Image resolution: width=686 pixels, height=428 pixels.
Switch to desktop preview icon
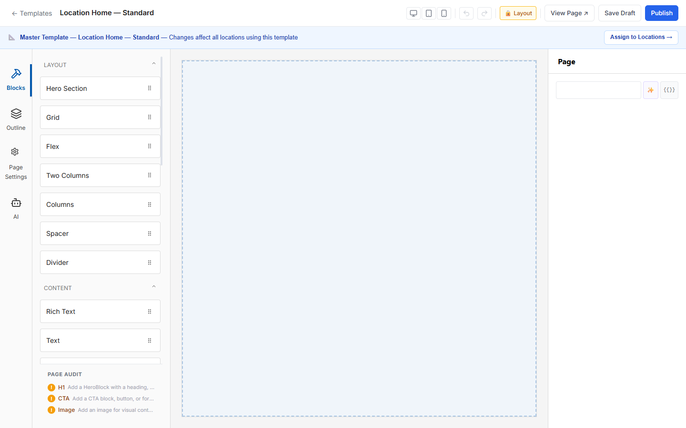(x=414, y=13)
